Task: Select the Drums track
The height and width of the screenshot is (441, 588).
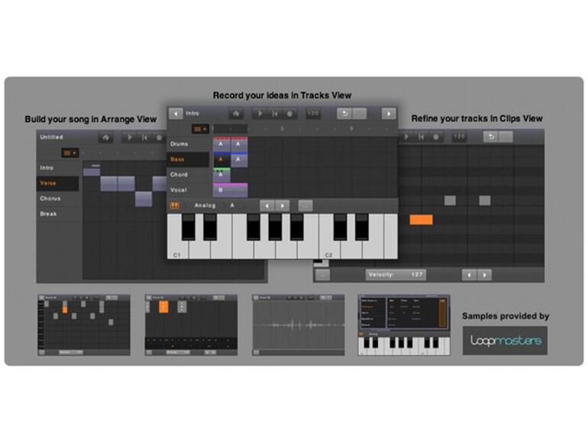Action: 189,144
